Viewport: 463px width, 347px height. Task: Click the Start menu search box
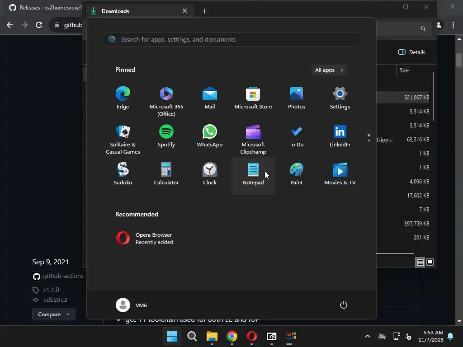[x=231, y=39]
